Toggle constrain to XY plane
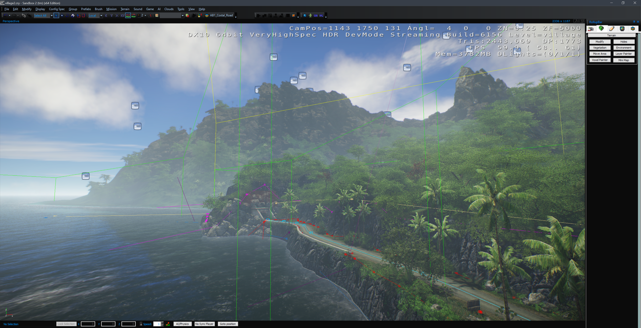Image resolution: width=641 pixels, height=328 pixels. pyautogui.click(x=122, y=16)
